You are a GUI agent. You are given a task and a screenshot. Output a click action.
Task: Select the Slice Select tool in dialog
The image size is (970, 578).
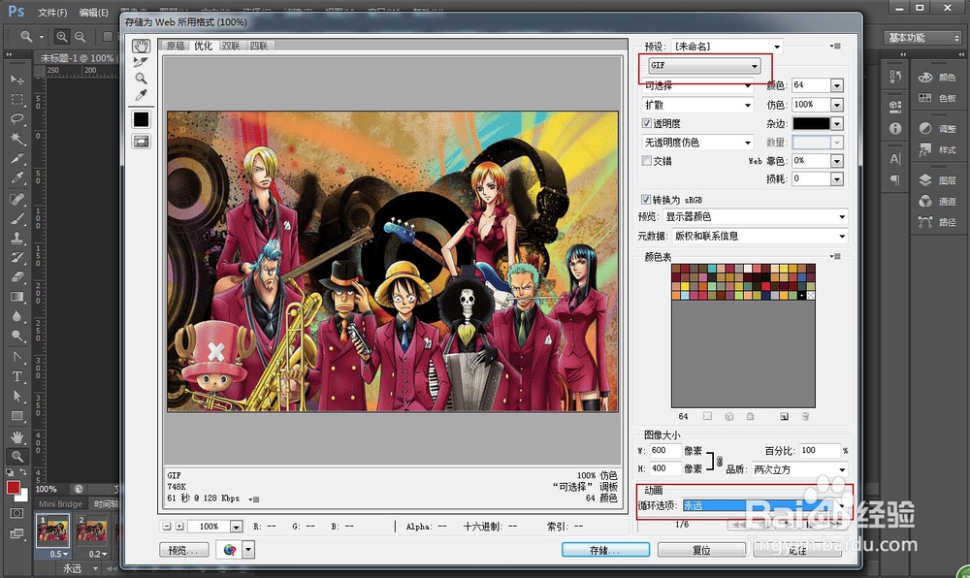coord(141,62)
